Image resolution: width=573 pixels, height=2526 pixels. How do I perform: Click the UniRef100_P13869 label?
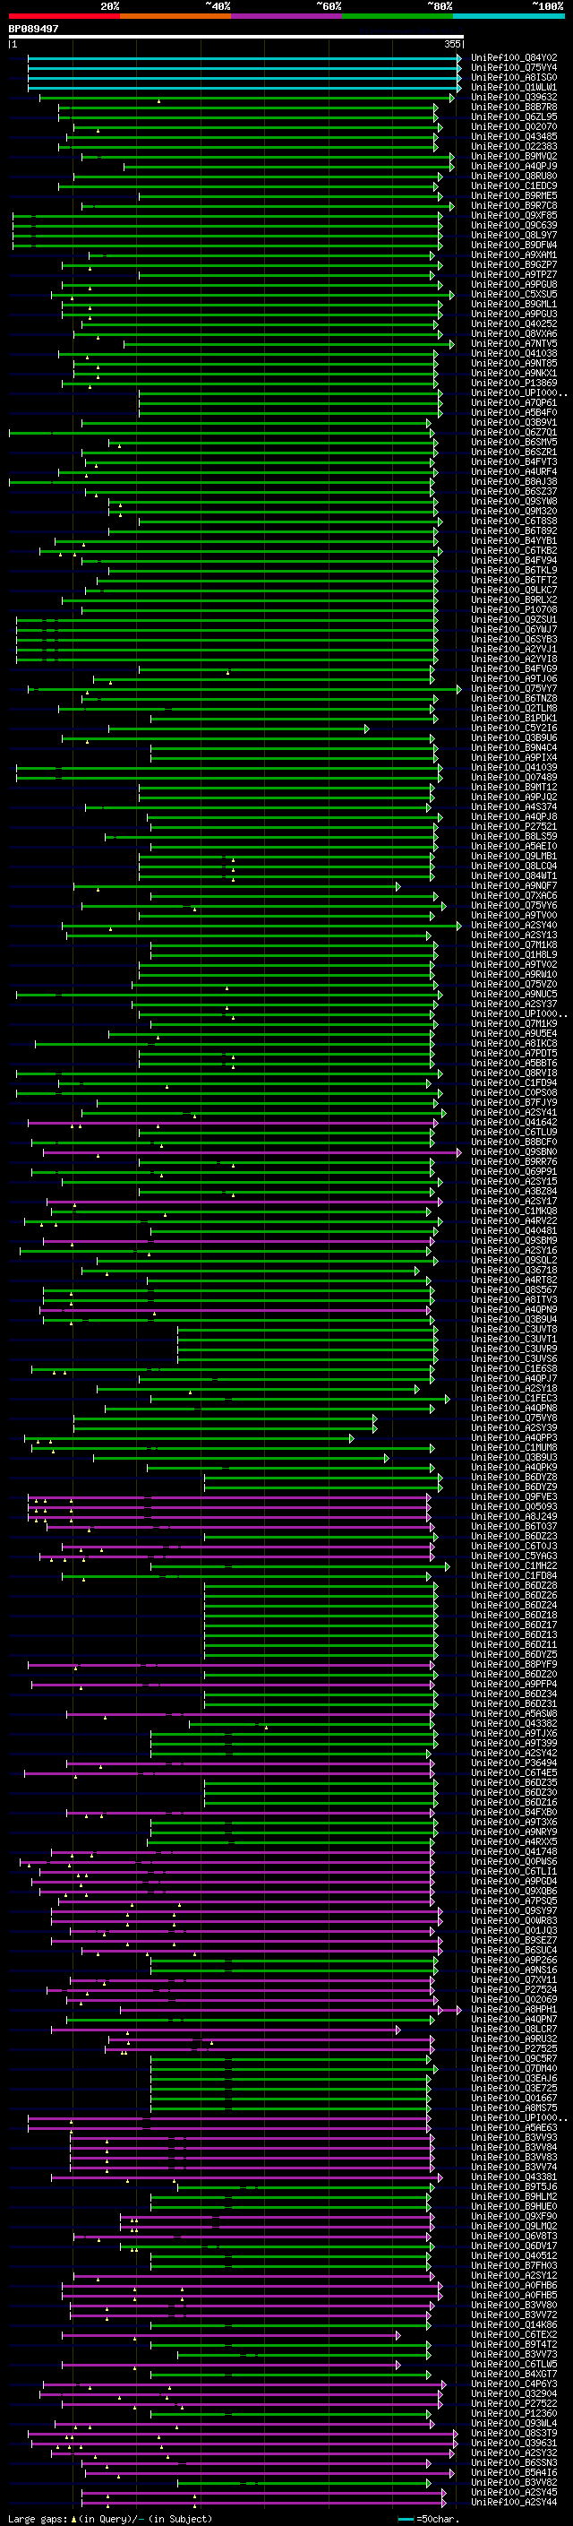(514, 383)
